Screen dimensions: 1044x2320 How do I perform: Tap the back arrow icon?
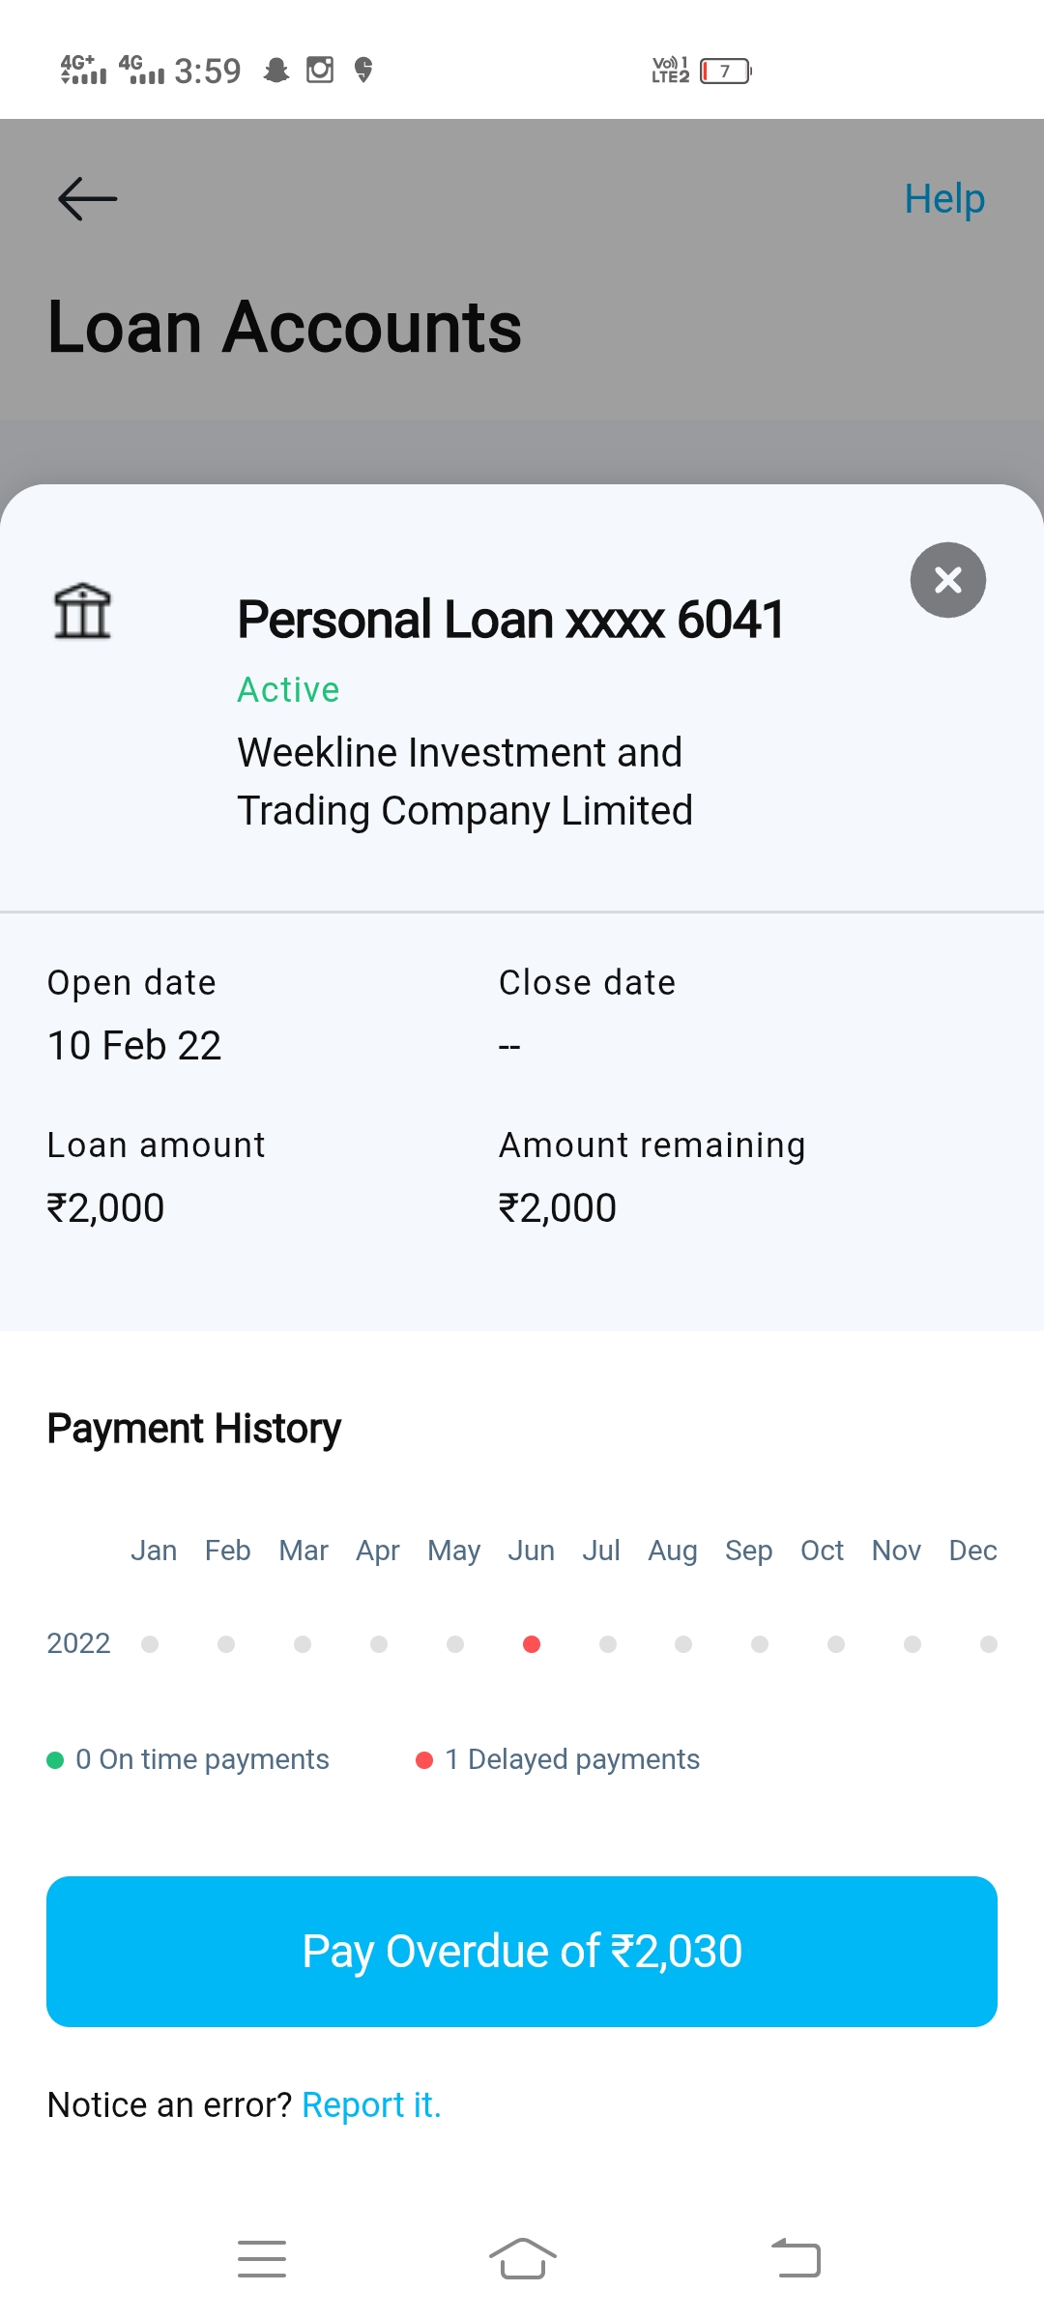click(87, 199)
